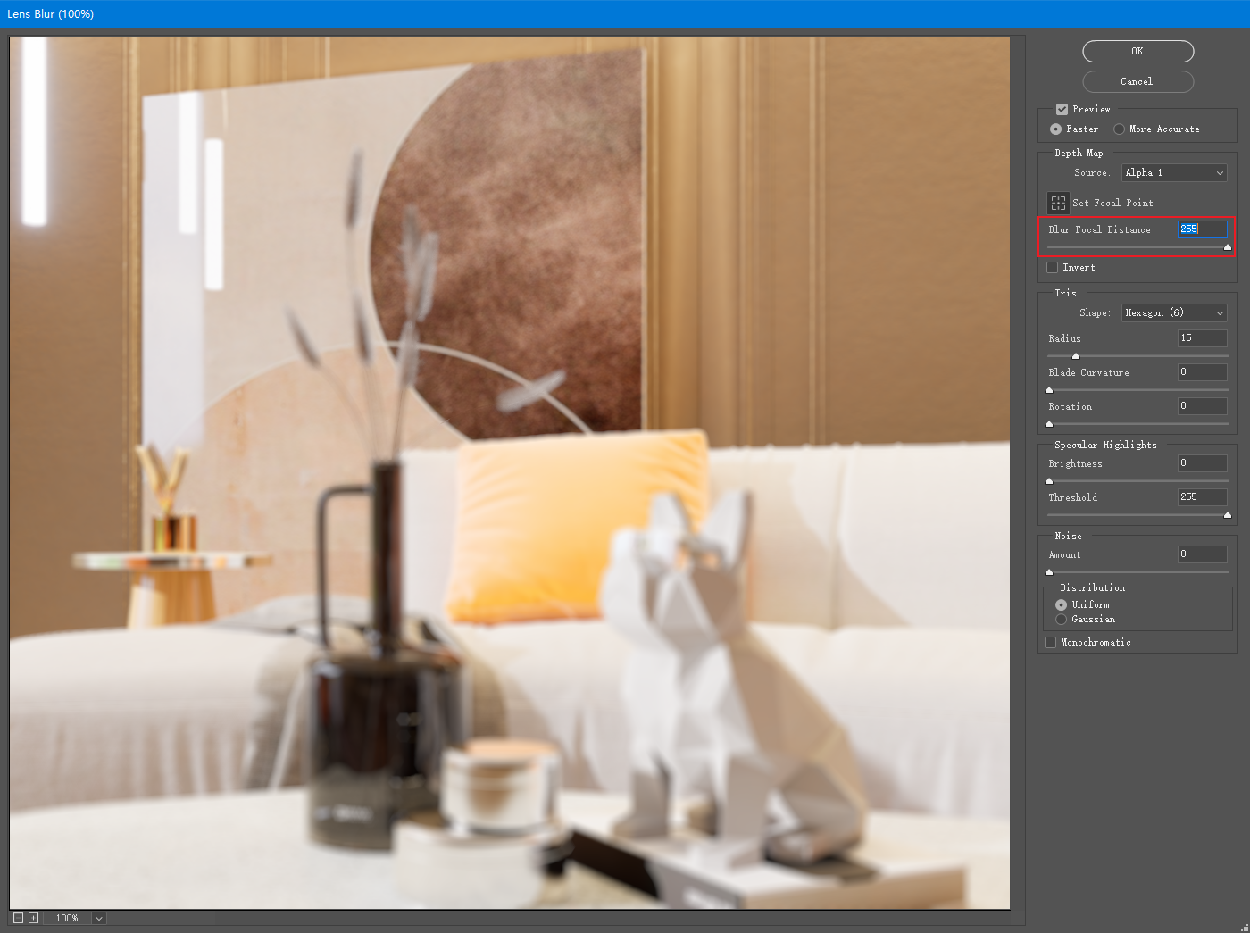Viewport: 1250px width, 933px height.
Task: Zoom in using the plus icon
Action: tap(33, 918)
